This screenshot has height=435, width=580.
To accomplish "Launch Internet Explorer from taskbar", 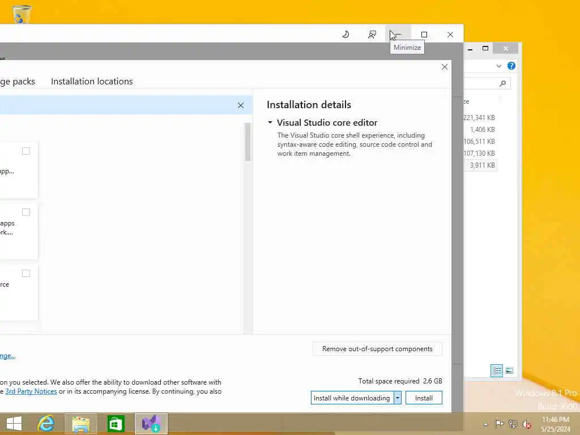I will [46, 424].
